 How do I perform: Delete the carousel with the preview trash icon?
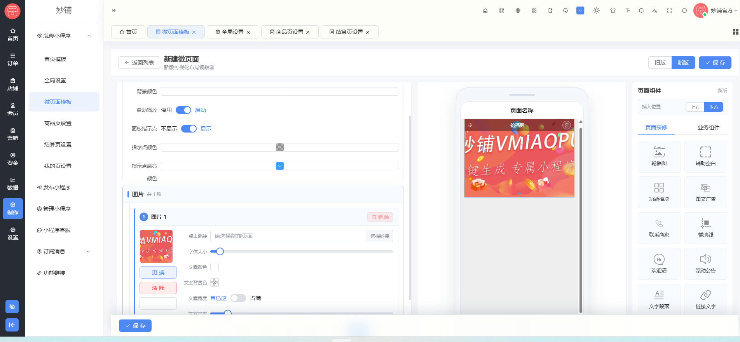(x=567, y=125)
